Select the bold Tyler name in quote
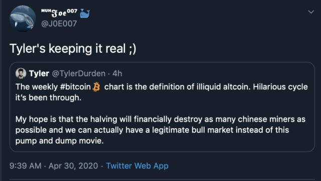This screenshot has height=181, width=321. click(x=39, y=73)
